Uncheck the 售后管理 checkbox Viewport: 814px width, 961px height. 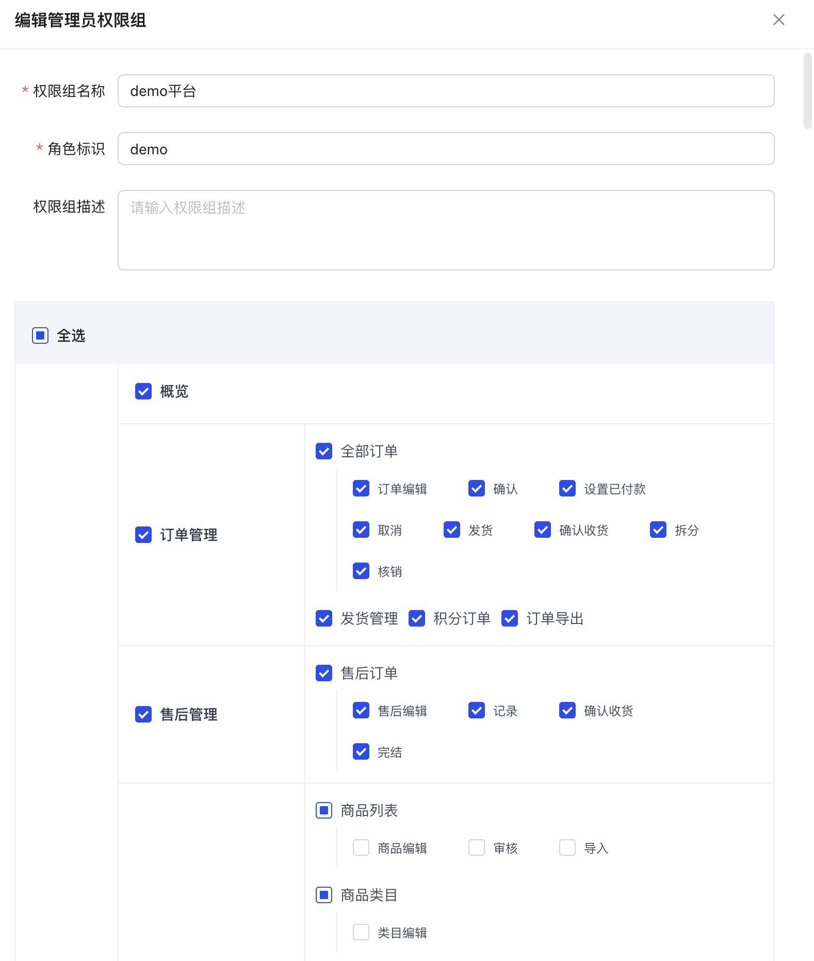coord(143,714)
